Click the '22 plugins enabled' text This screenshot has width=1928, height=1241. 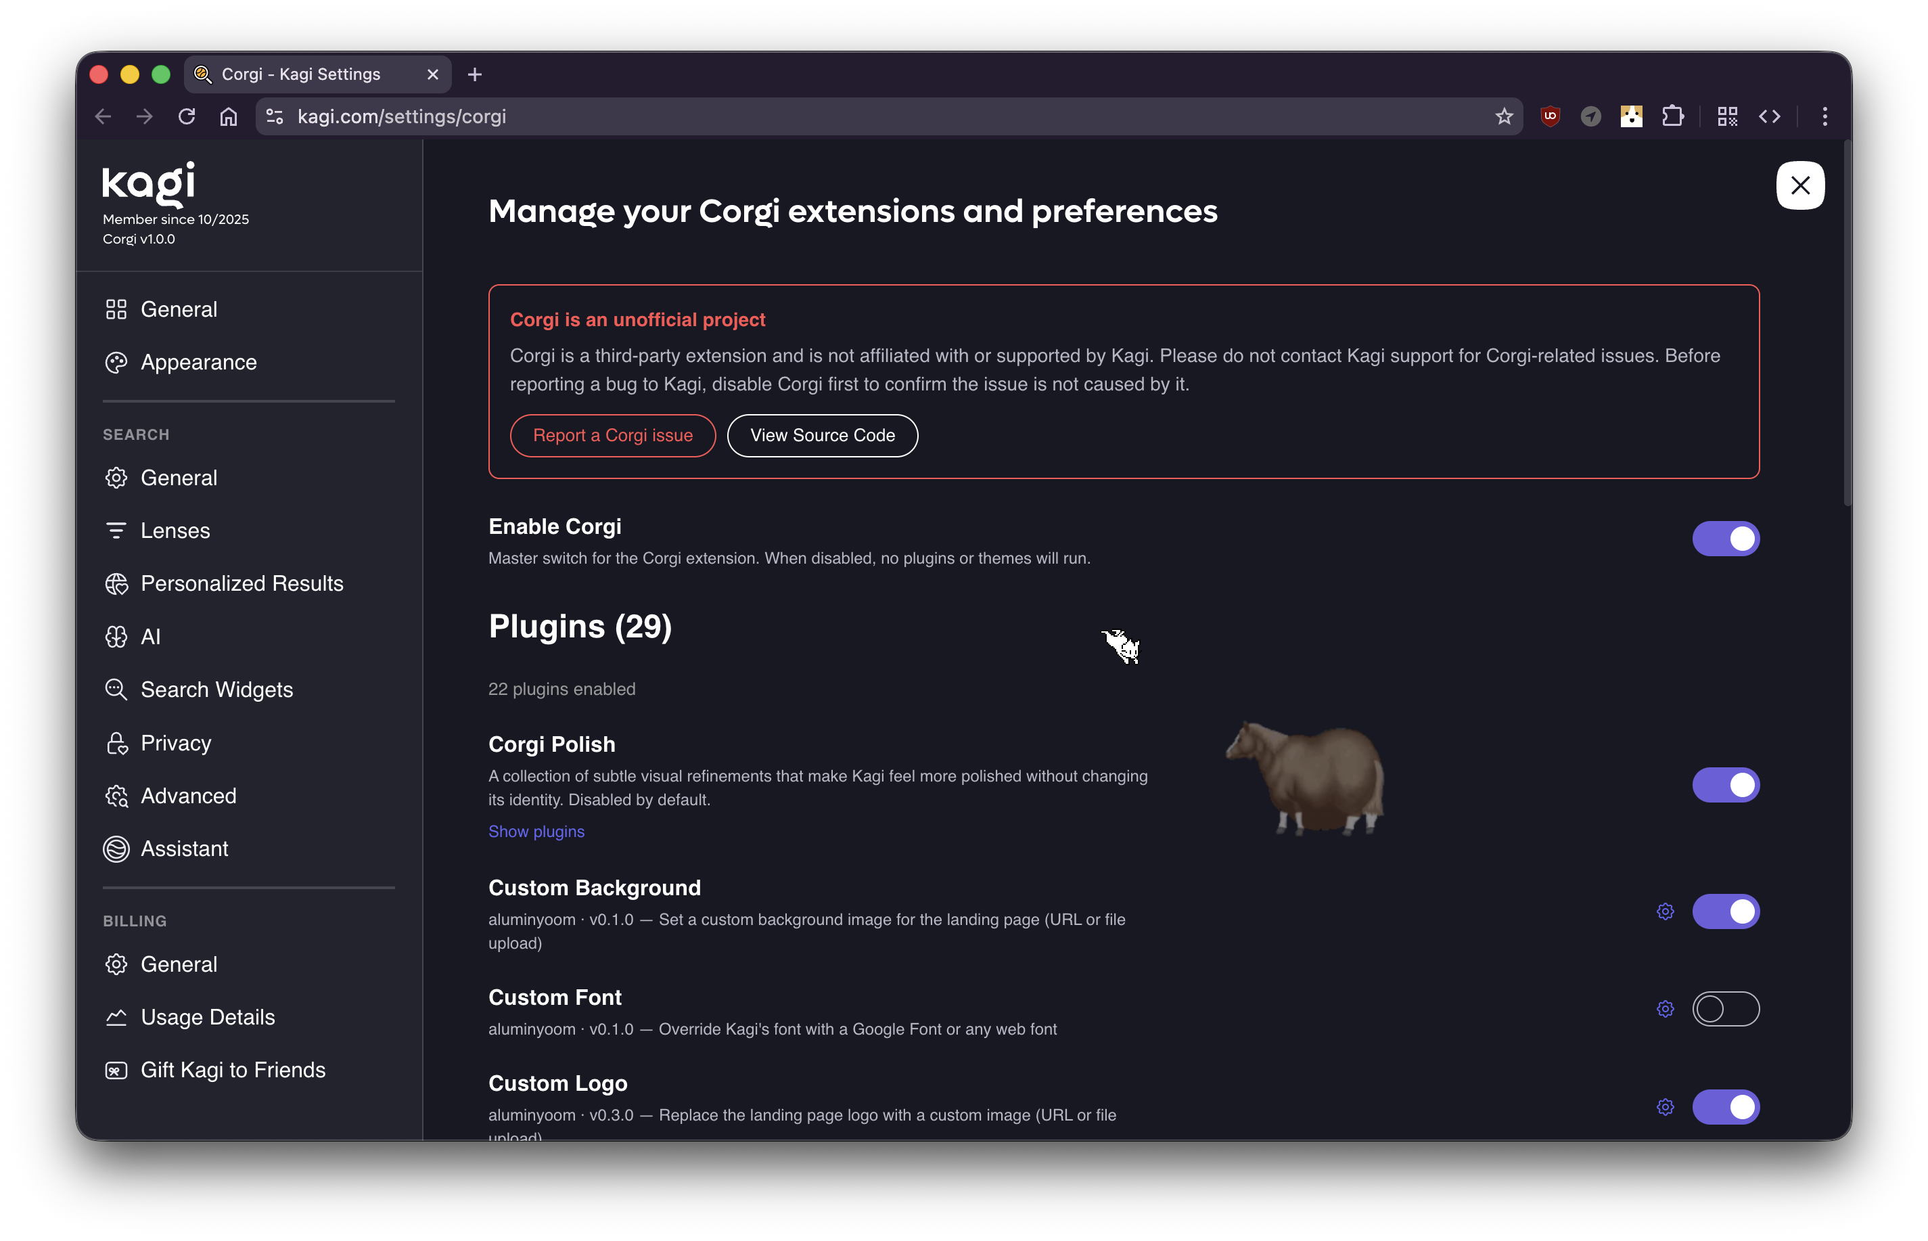tap(561, 689)
